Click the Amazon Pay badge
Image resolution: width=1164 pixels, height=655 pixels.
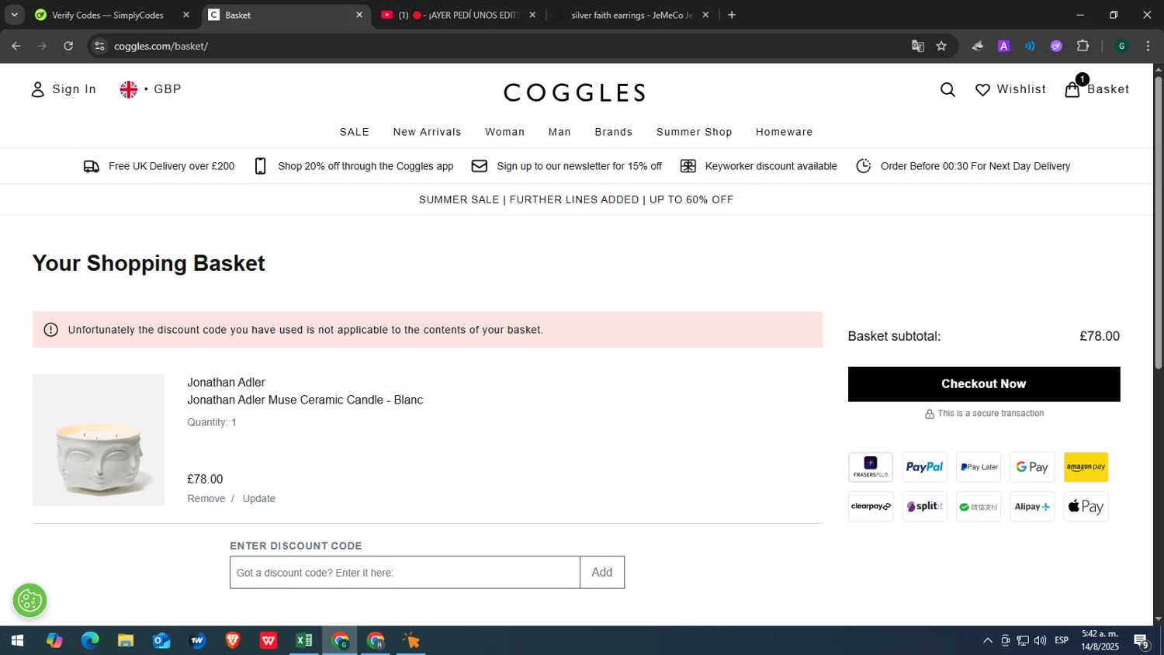point(1086,467)
